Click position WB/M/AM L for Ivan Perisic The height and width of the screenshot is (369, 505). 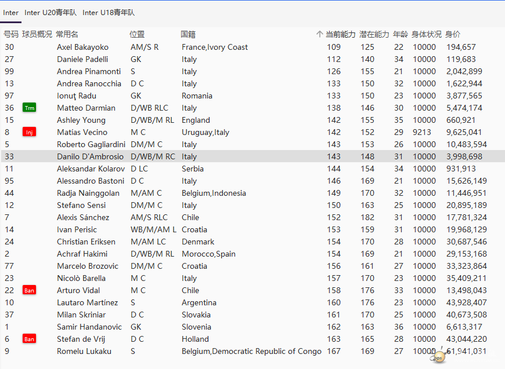click(154, 229)
